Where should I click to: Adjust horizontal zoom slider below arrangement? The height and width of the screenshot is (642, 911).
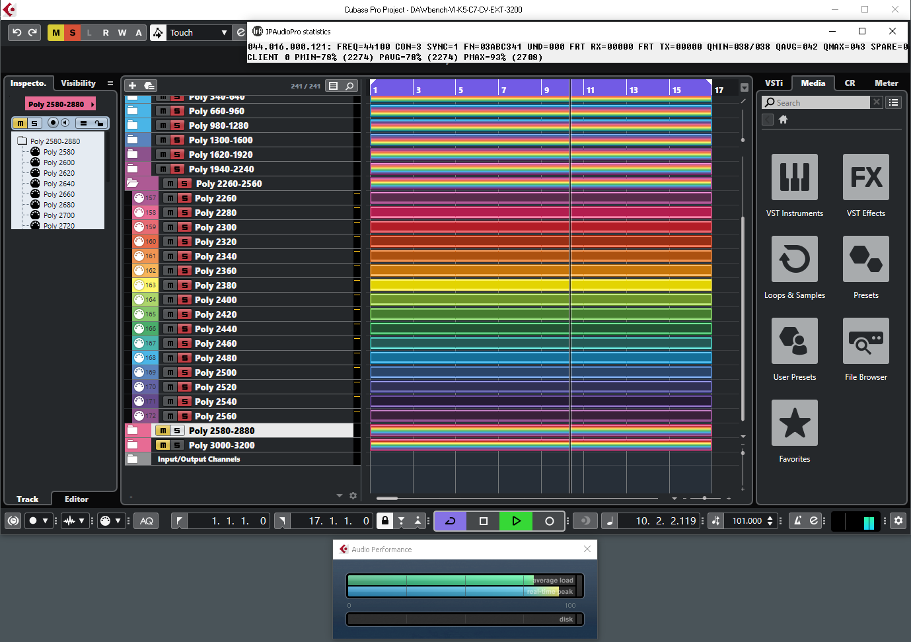[x=705, y=498]
